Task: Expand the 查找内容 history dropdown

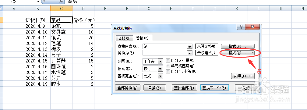Action: coord(189,47)
